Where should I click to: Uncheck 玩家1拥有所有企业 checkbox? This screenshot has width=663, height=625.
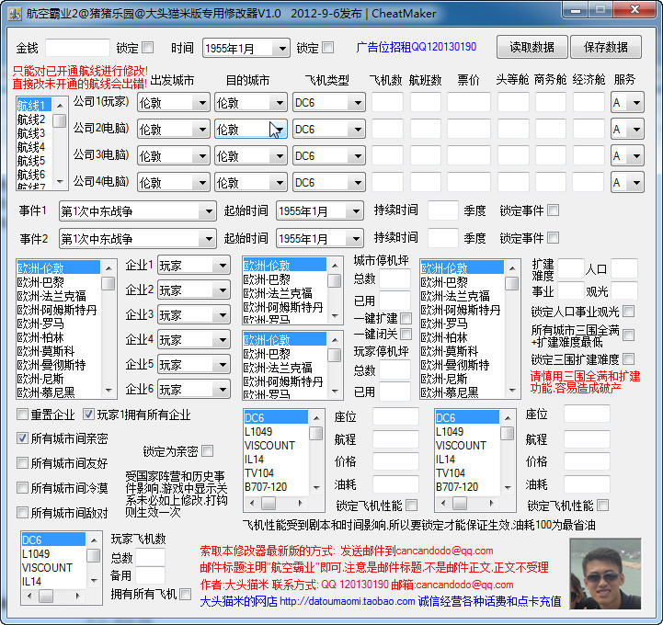pyautogui.click(x=88, y=415)
